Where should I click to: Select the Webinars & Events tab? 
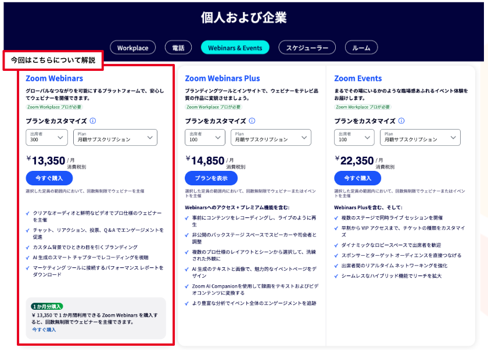[x=235, y=48]
